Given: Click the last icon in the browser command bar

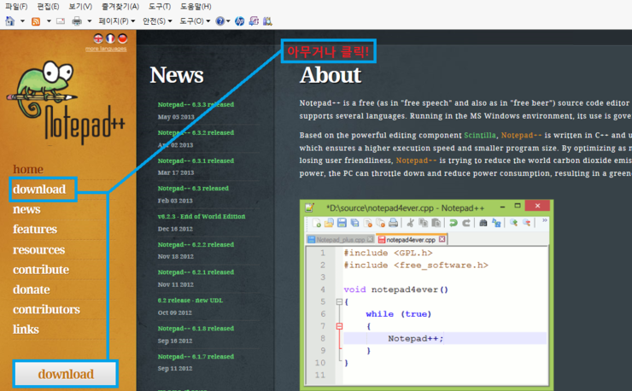Looking at the screenshot, I should (267, 21).
